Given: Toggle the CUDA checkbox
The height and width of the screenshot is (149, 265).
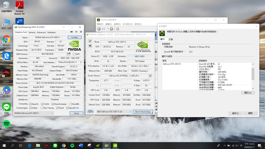Looking at the screenshot, I should pyautogui.click(x=42, y=104).
